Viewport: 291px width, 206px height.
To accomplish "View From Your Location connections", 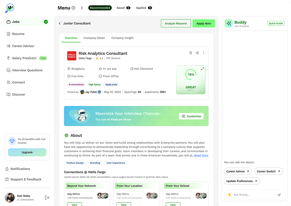I will pos(124,204).
